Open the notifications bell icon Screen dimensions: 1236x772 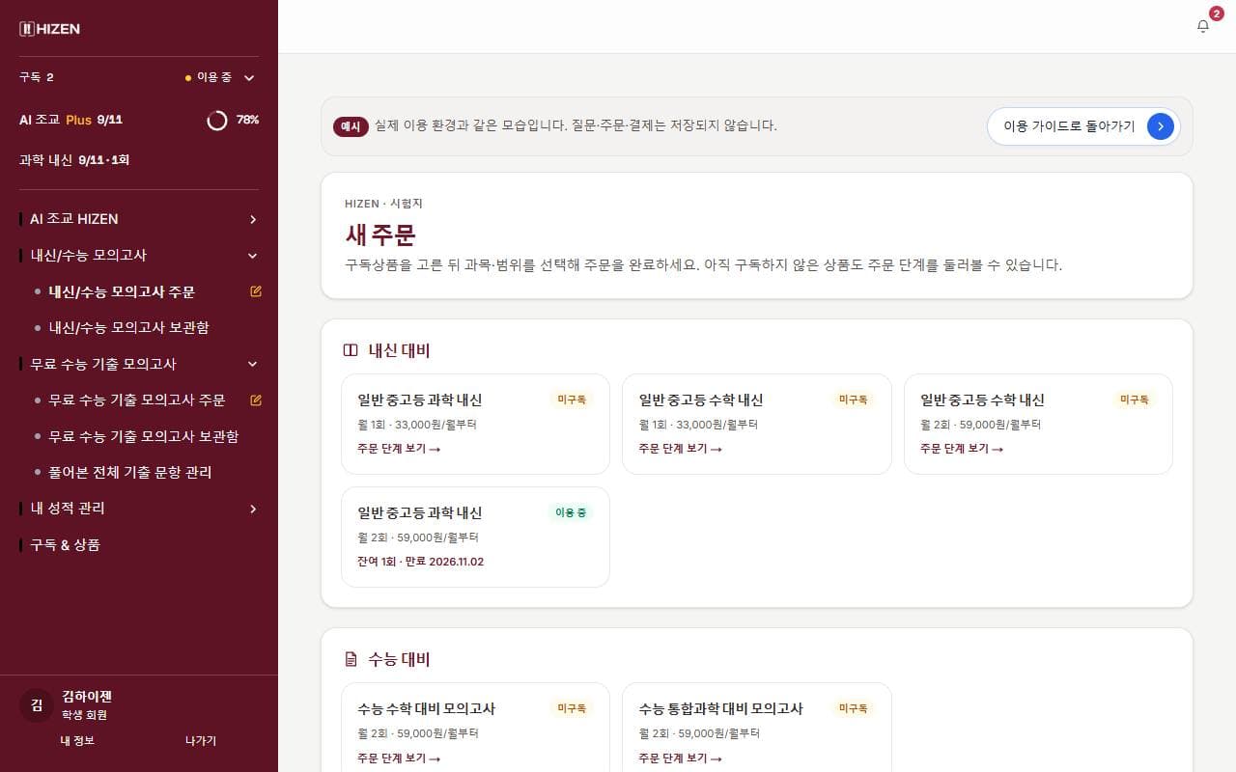click(1203, 26)
